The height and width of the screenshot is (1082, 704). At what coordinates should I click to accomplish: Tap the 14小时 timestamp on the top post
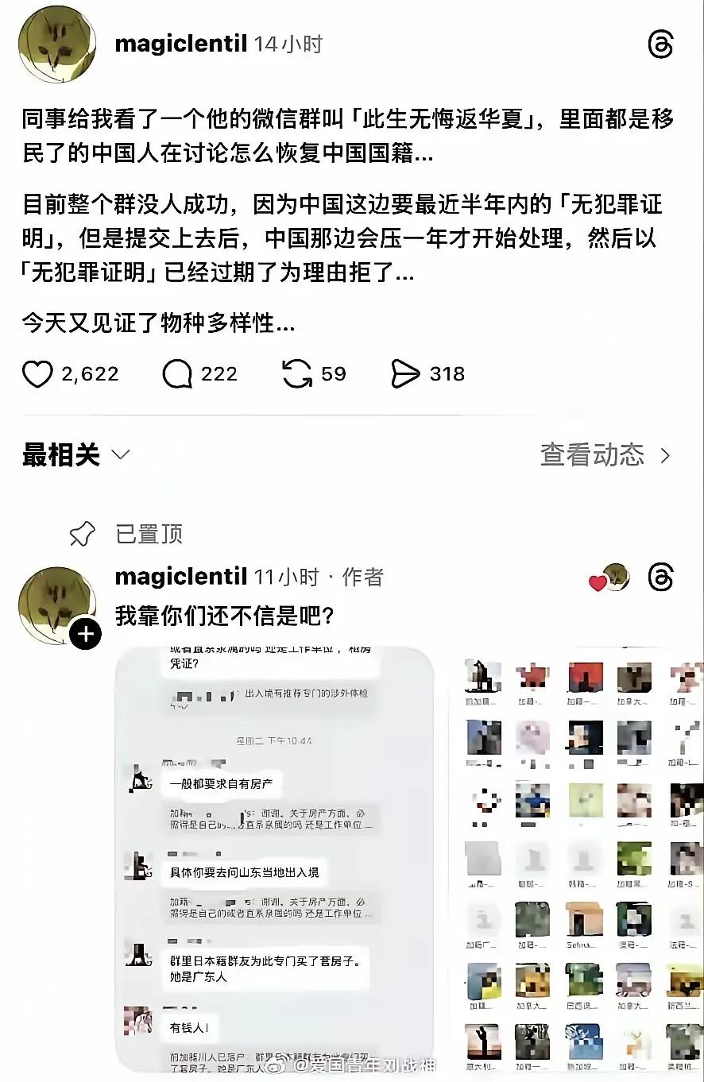click(x=288, y=44)
